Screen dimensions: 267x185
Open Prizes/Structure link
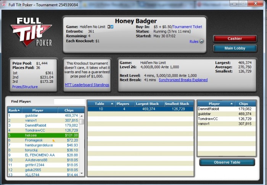pos(25,87)
